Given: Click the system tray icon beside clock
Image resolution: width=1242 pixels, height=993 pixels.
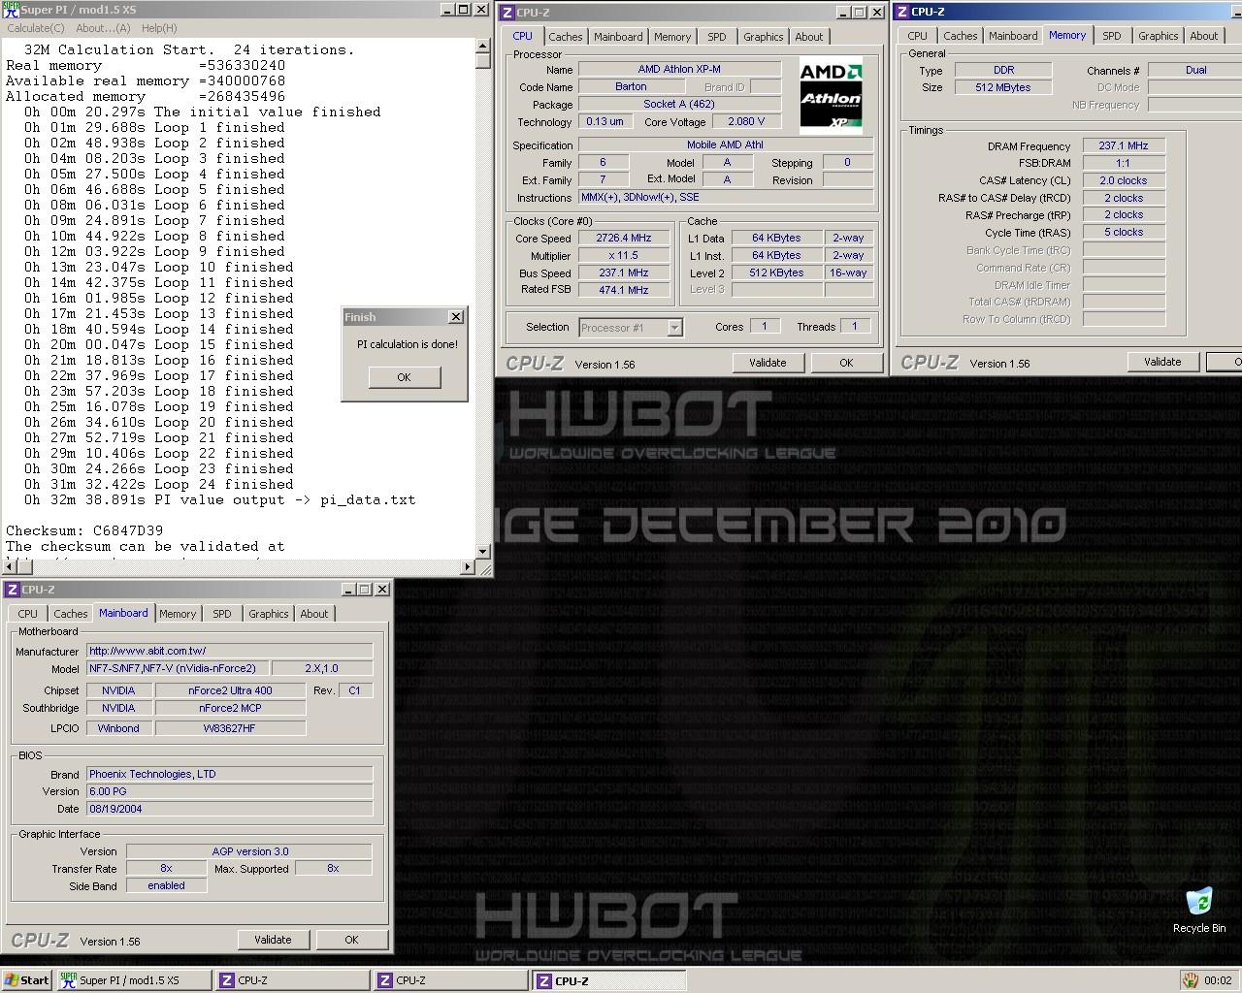Looking at the screenshot, I should point(1190,980).
